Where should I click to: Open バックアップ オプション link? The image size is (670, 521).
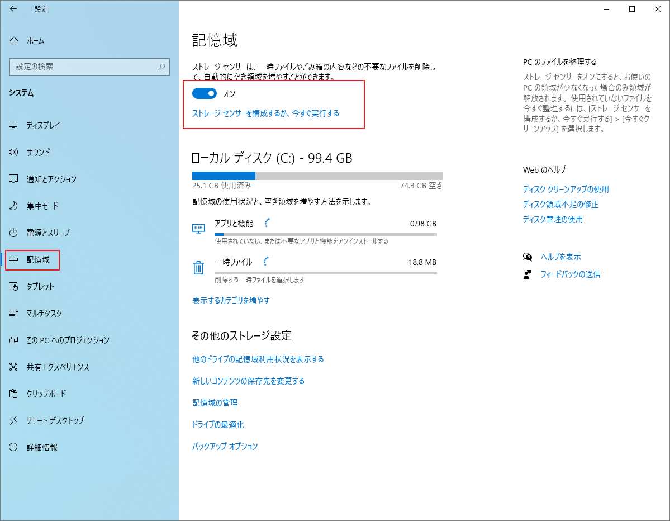[225, 446]
